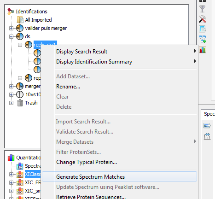Click the ds dataset icon

pyautogui.click(x=20, y=36)
